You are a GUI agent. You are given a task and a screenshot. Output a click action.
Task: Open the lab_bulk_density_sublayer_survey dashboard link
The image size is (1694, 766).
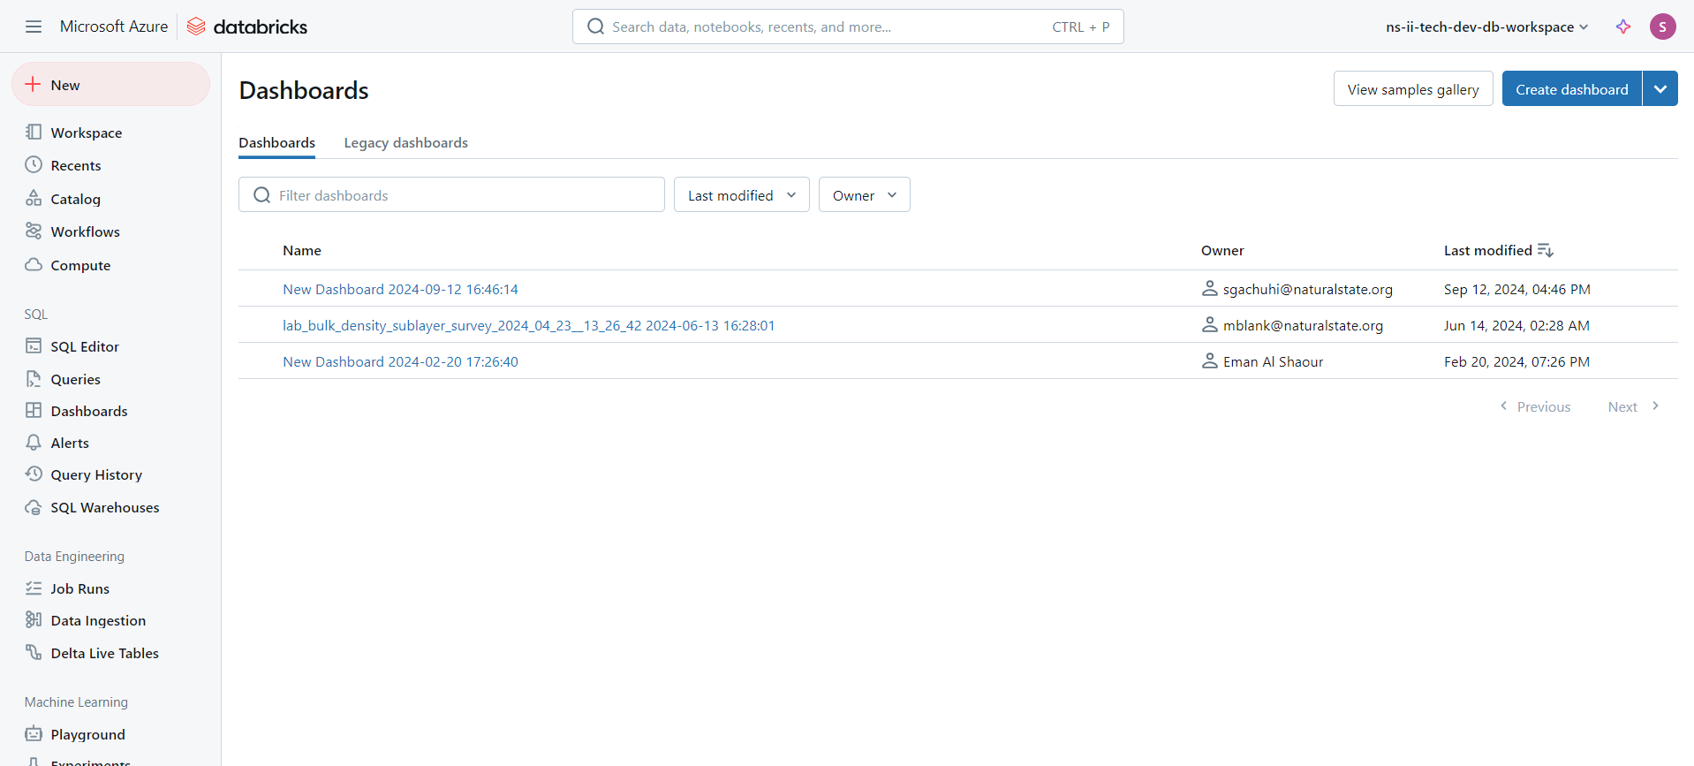click(529, 325)
